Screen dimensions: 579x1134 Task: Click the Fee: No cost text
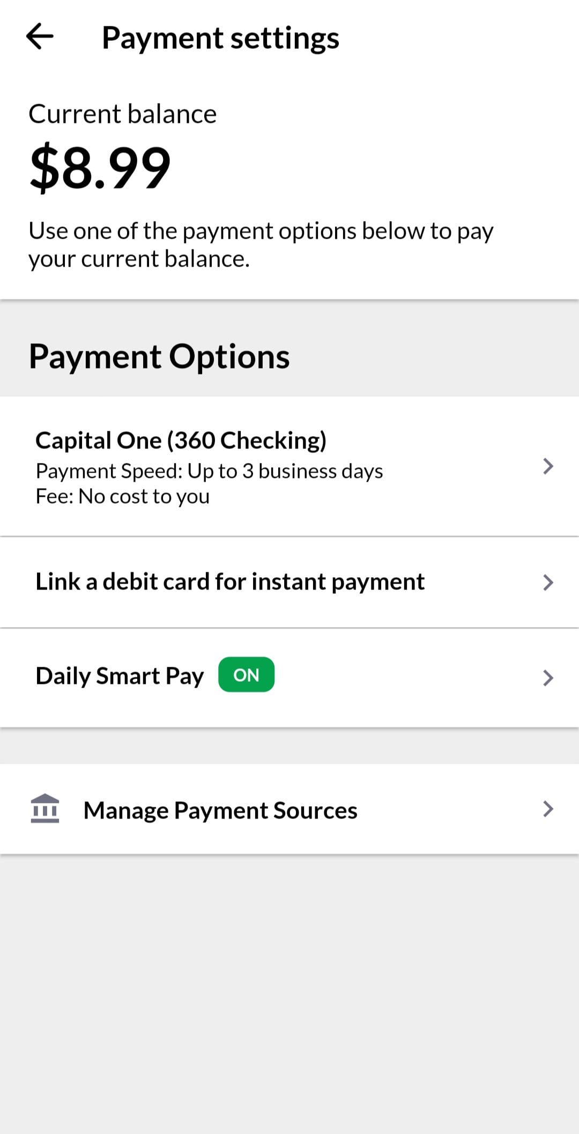(122, 497)
